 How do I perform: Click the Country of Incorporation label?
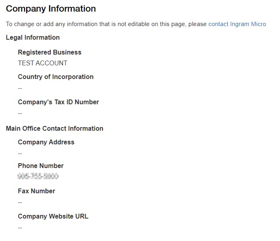55,77
